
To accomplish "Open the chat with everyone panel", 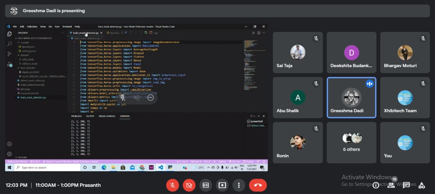I will click(406, 185).
